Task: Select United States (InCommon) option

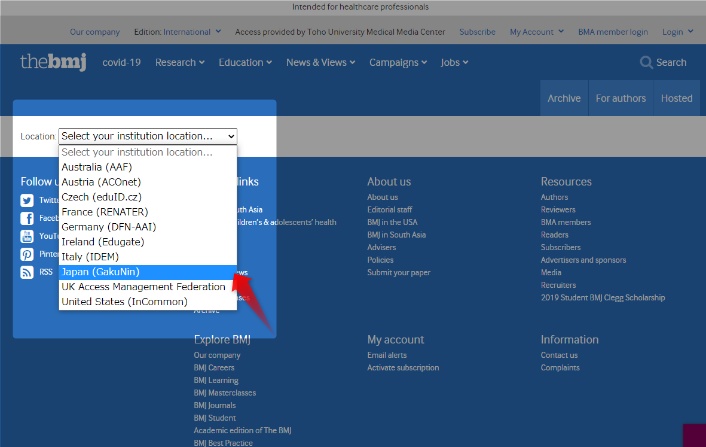Action: tap(148, 302)
